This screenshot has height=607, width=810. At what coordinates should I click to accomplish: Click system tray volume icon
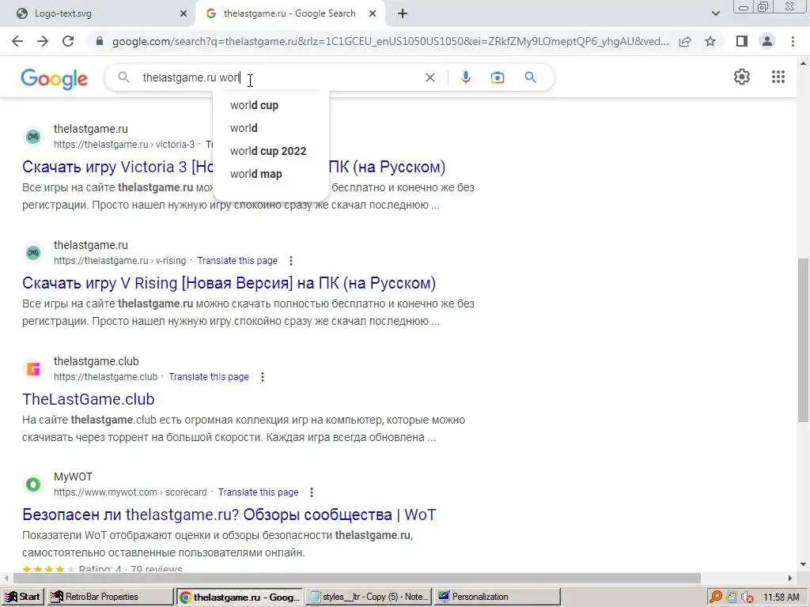[x=747, y=598]
